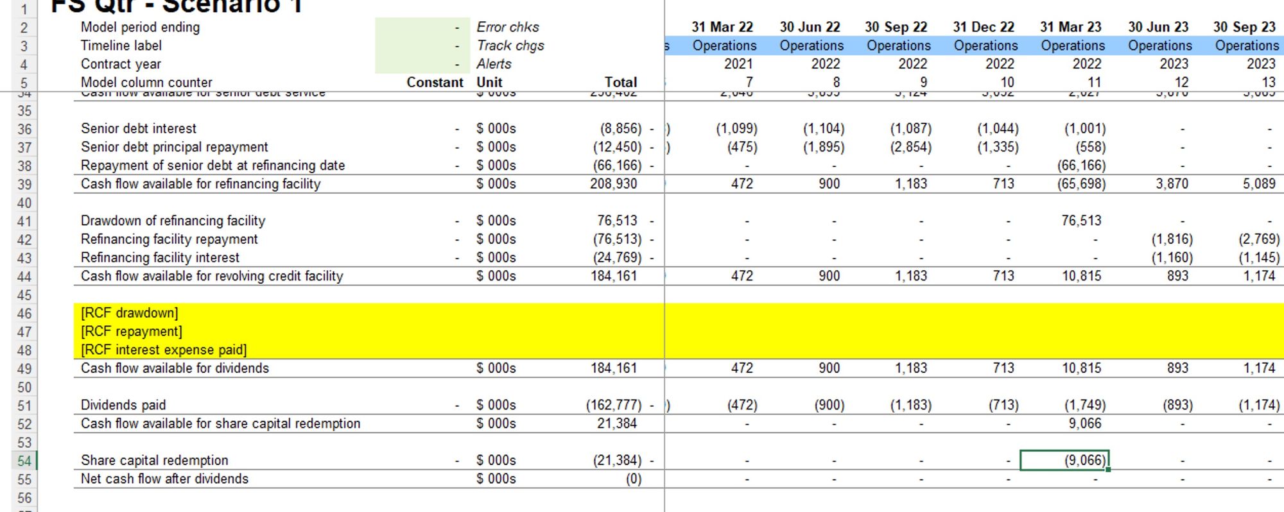Select the 'Unit' header cell
This screenshot has width=1284, height=512.
489,82
